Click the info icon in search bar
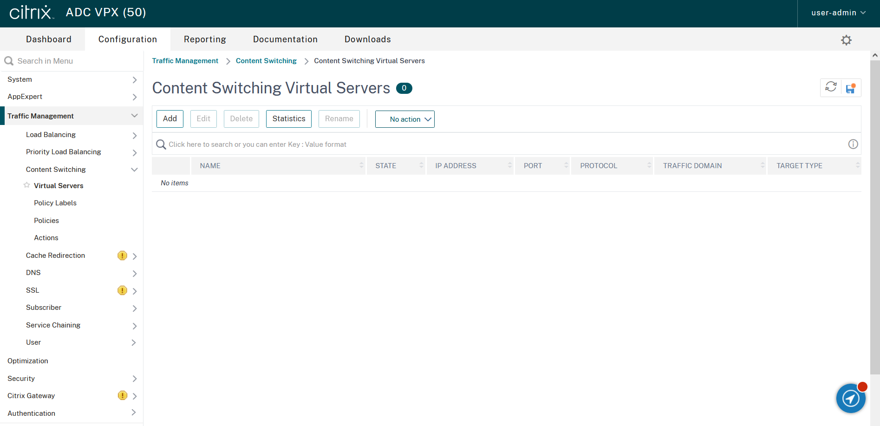 click(853, 144)
